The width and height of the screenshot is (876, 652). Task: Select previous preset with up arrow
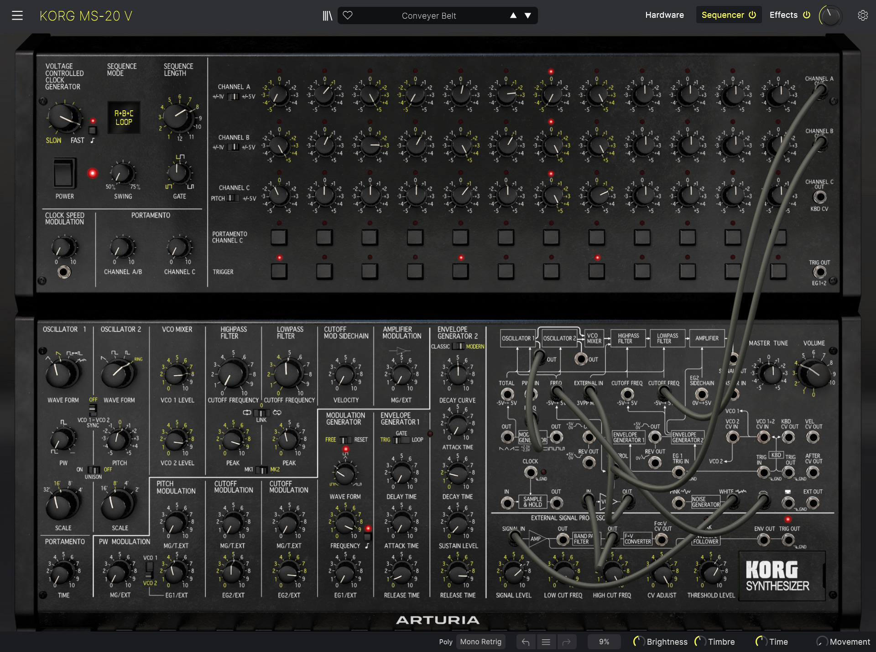(x=513, y=16)
